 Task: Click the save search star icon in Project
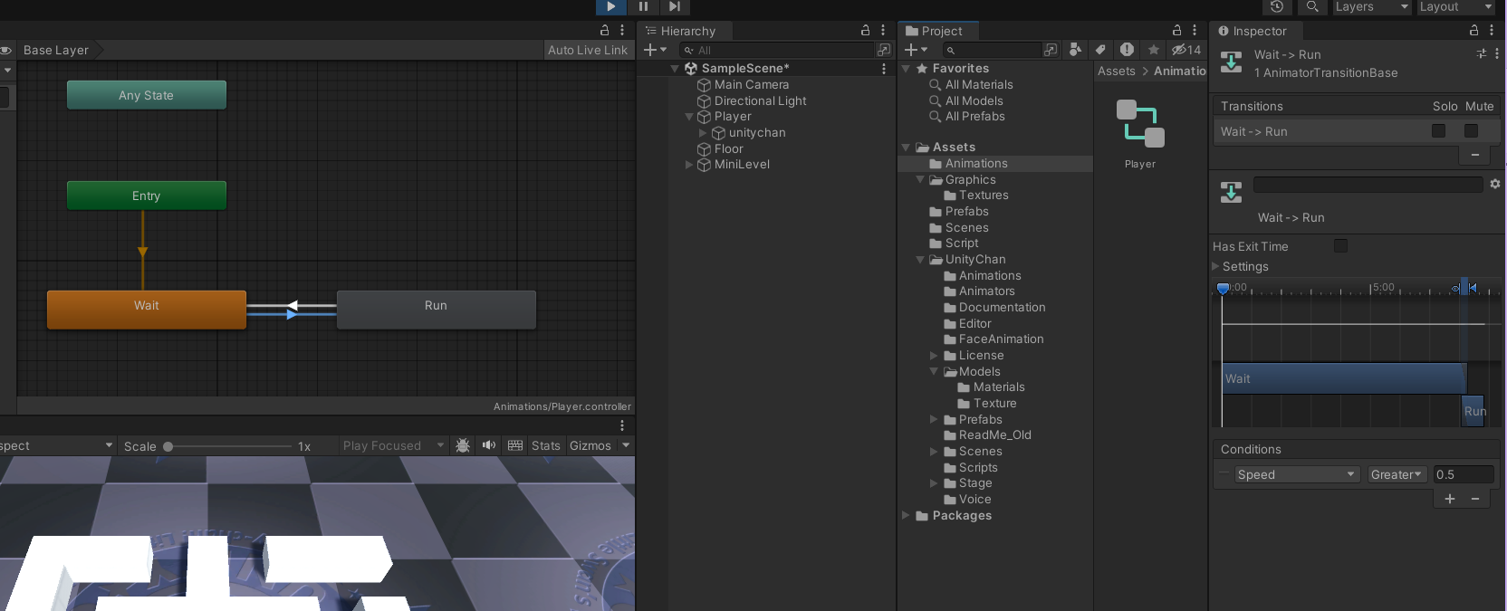[1153, 50]
